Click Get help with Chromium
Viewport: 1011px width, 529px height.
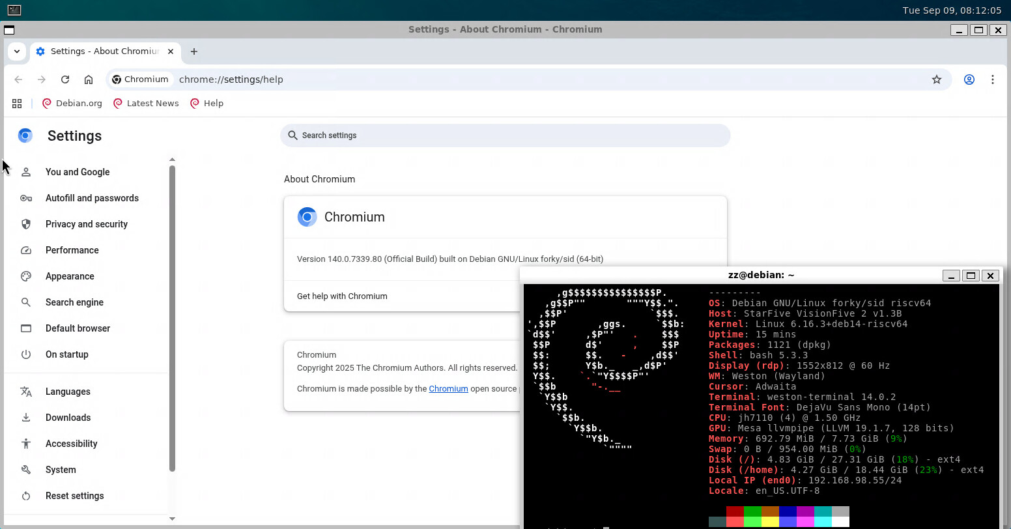click(342, 296)
